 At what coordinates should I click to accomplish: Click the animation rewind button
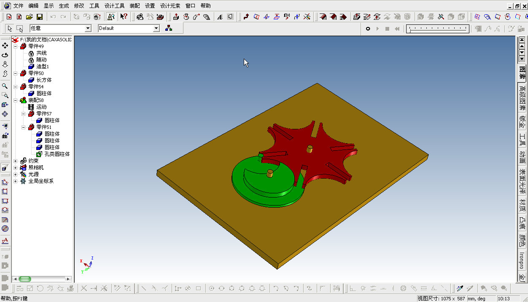coord(397,29)
